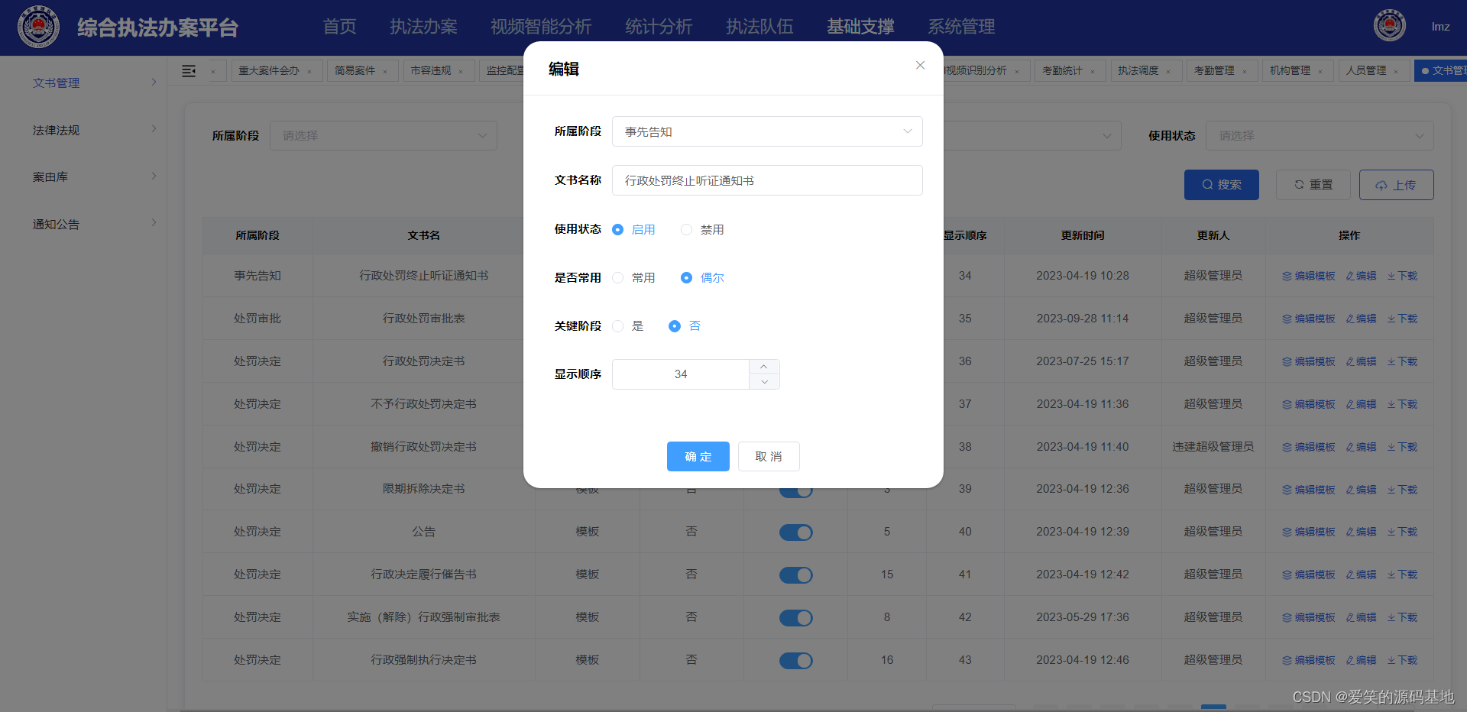The width and height of the screenshot is (1467, 712).
Task: Open the 视频智能分析 top menu
Action: (x=541, y=27)
